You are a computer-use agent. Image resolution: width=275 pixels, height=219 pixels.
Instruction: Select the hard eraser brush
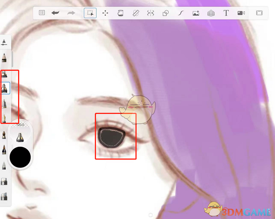tap(4, 181)
